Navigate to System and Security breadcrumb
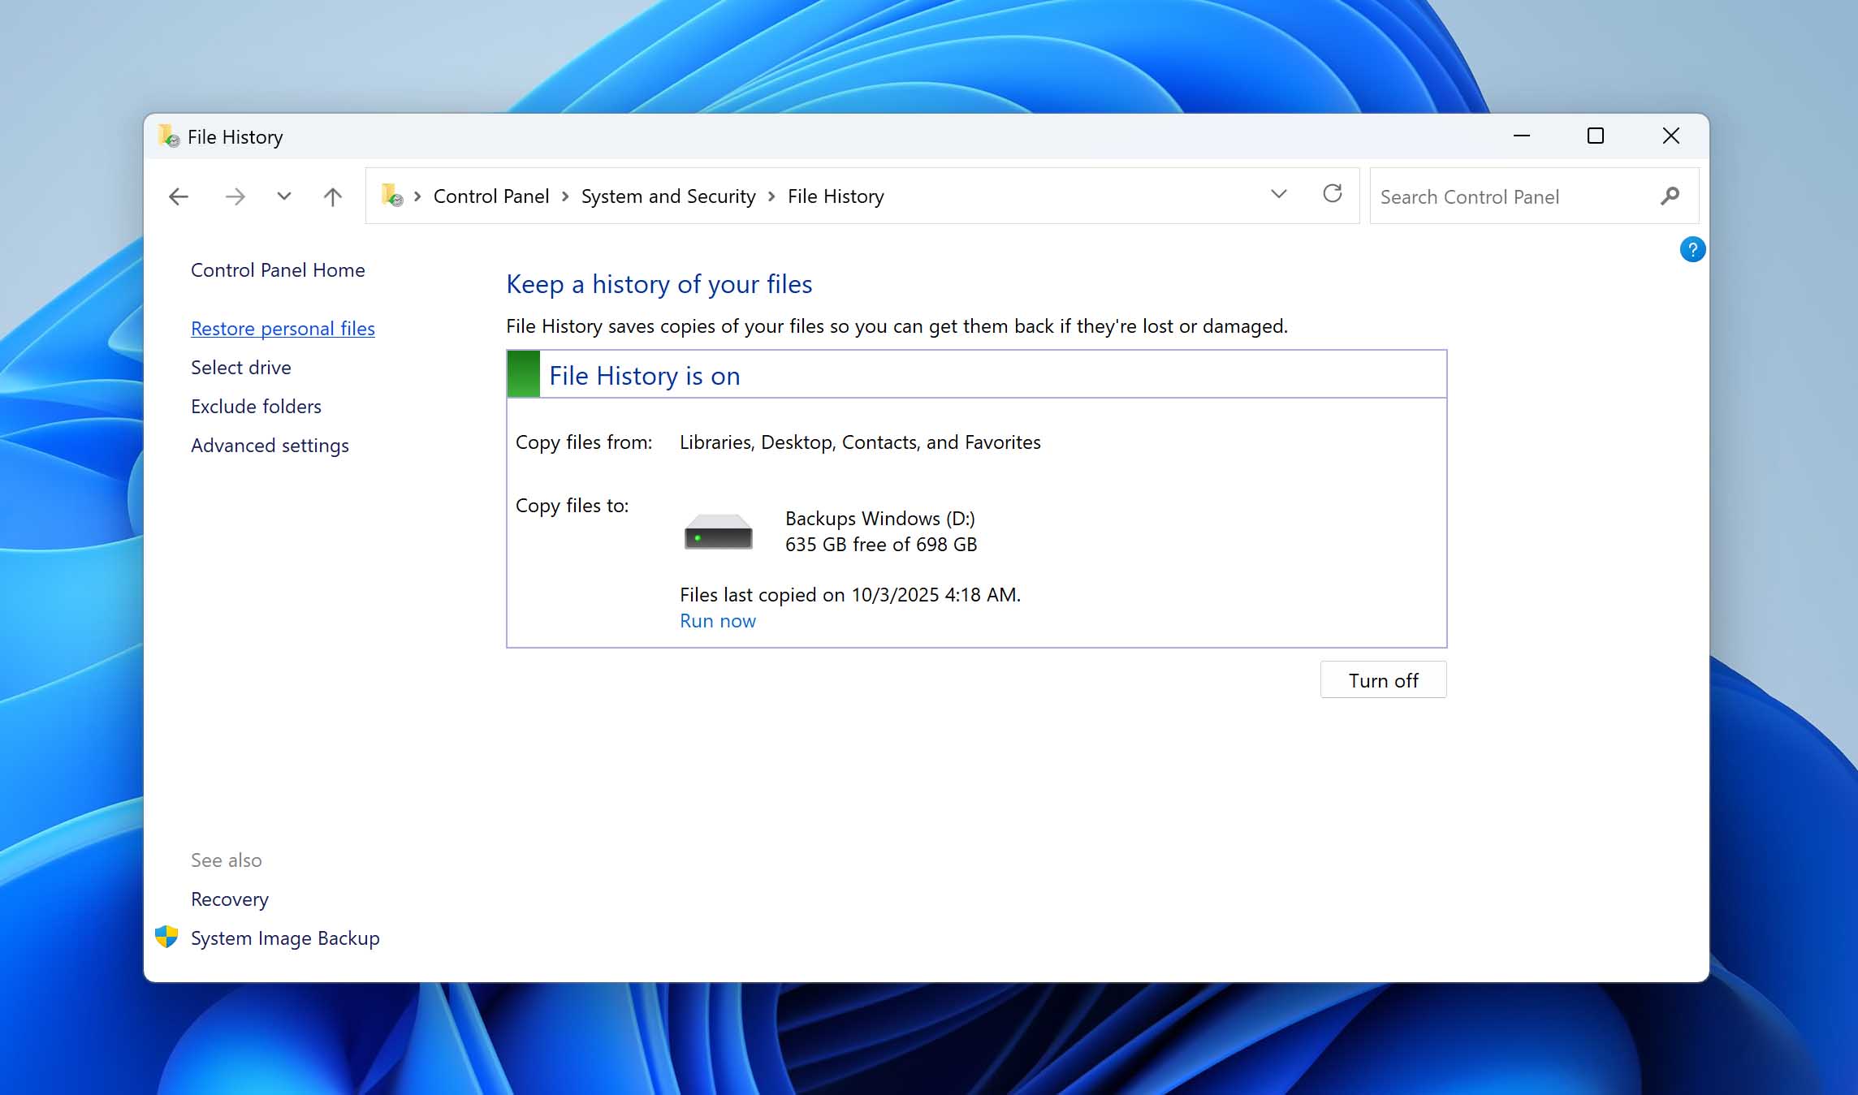 [668, 196]
